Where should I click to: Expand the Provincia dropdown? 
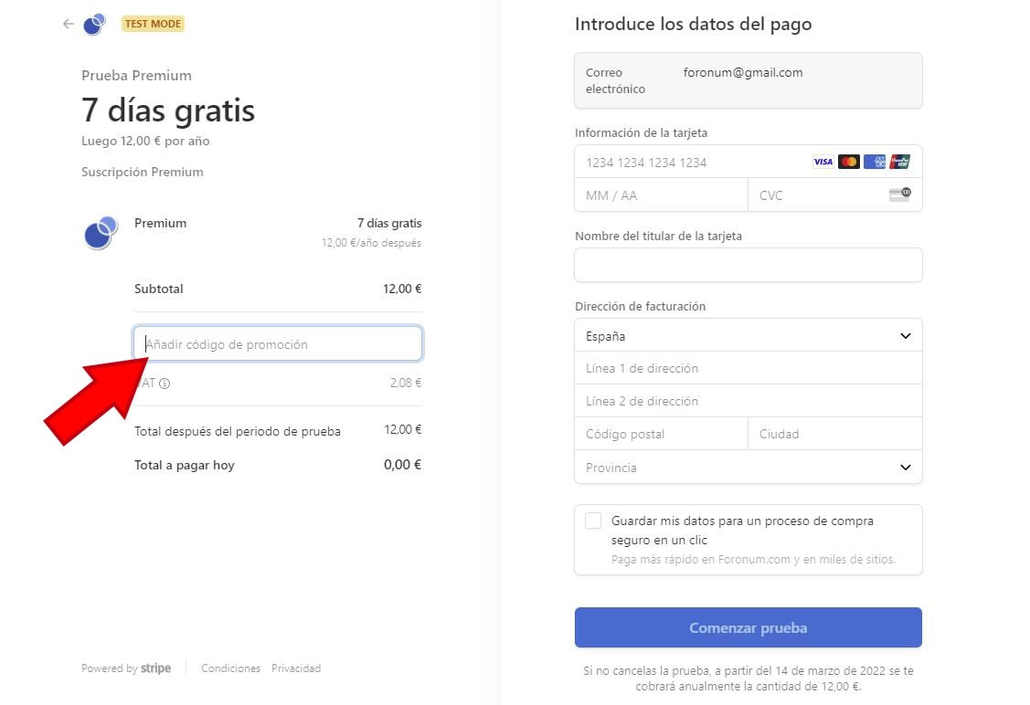[x=749, y=468]
